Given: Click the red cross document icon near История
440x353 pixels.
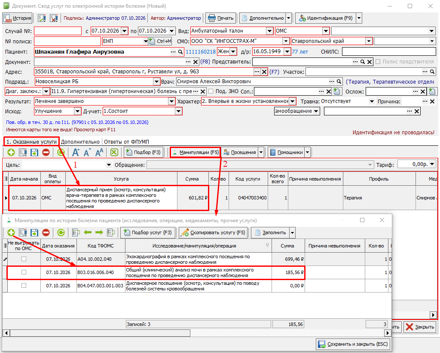Looking at the screenshot, I should click(54, 18).
